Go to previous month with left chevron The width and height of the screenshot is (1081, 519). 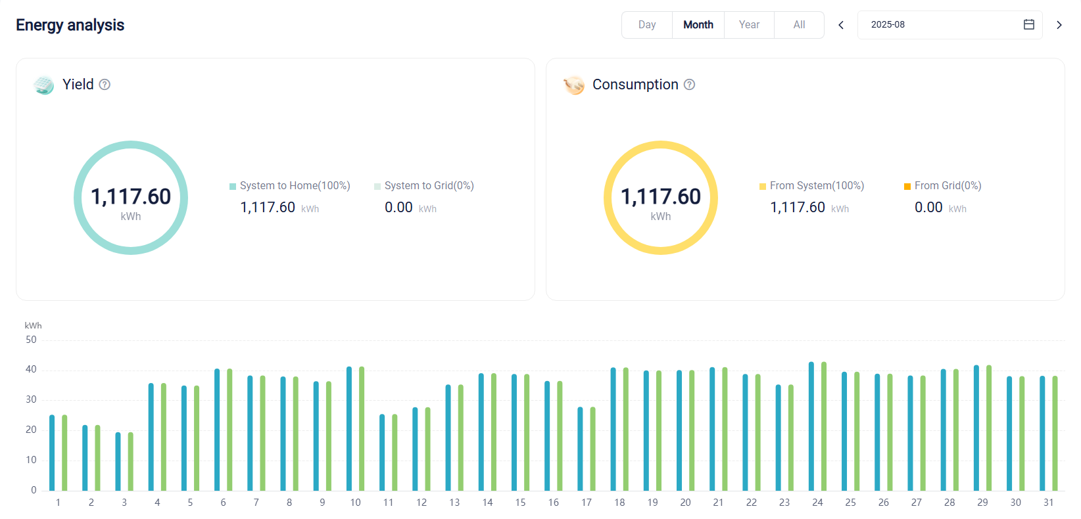841,25
